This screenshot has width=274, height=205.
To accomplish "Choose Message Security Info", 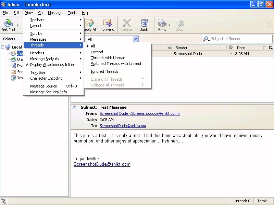I will click(x=54, y=92).
